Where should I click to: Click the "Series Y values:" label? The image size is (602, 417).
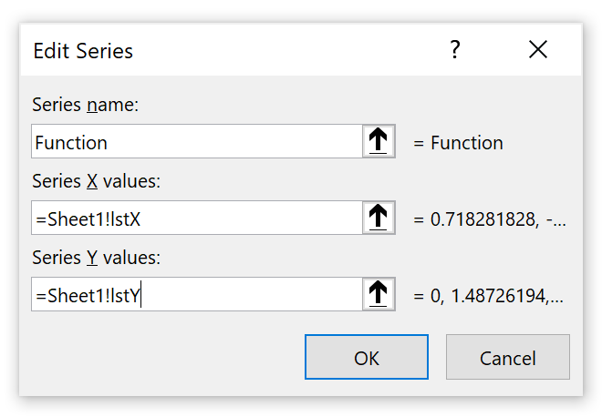[x=96, y=258]
